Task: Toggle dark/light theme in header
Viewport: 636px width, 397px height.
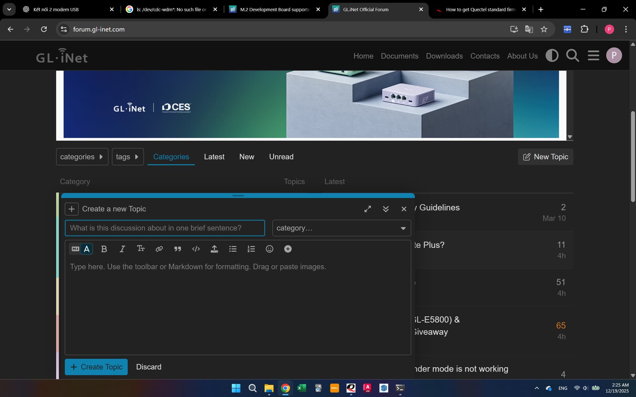Action: (x=552, y=56)
